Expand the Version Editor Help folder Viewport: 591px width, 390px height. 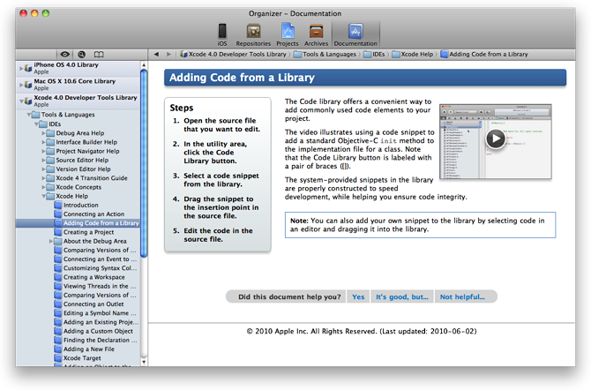click(x=44, y=169)
